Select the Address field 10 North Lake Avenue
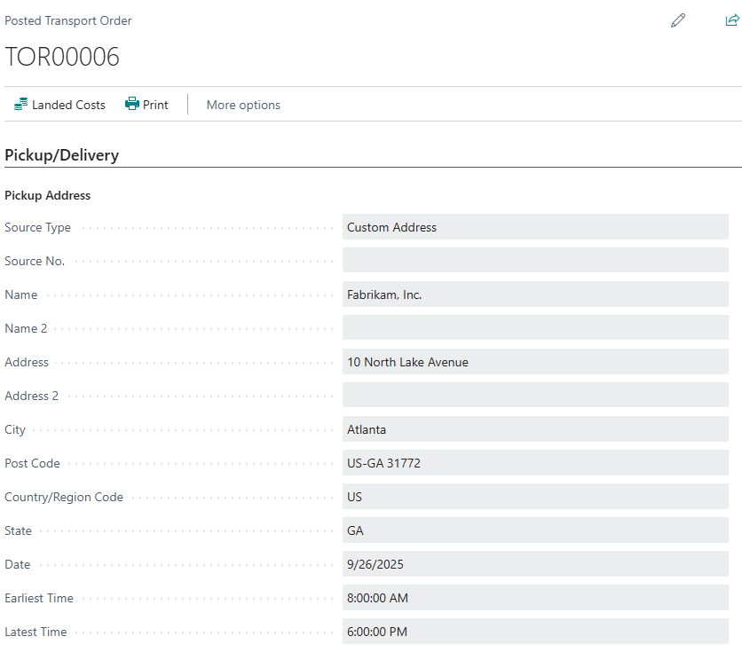Screen dimensions: 742x652 click(x=535, y=362)
